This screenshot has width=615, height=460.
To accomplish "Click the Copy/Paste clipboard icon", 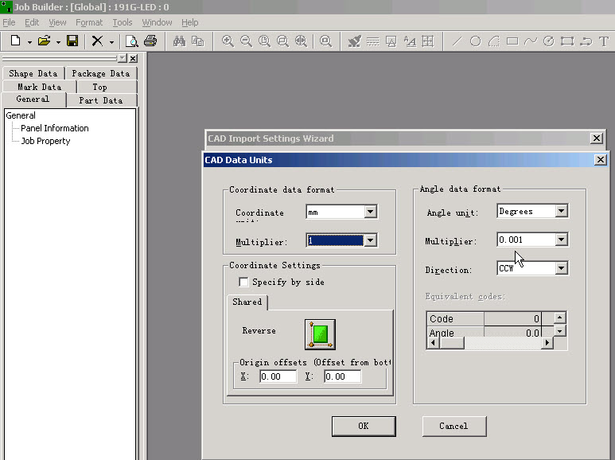I will point(197,41).
